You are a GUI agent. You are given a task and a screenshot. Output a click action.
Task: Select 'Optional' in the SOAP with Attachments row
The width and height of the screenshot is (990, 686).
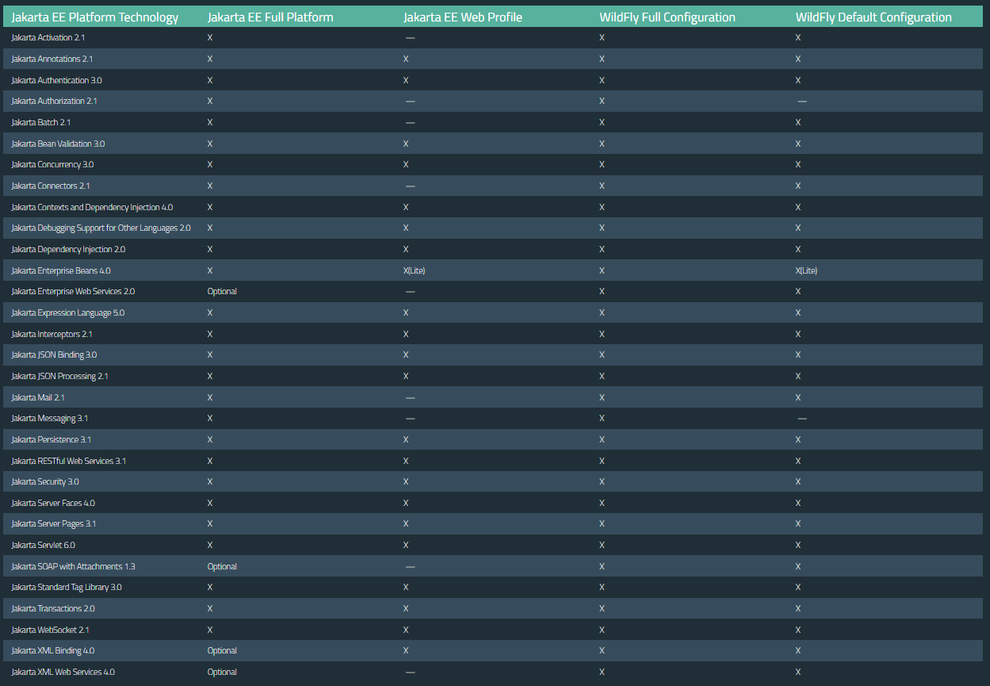coord(222,566)
